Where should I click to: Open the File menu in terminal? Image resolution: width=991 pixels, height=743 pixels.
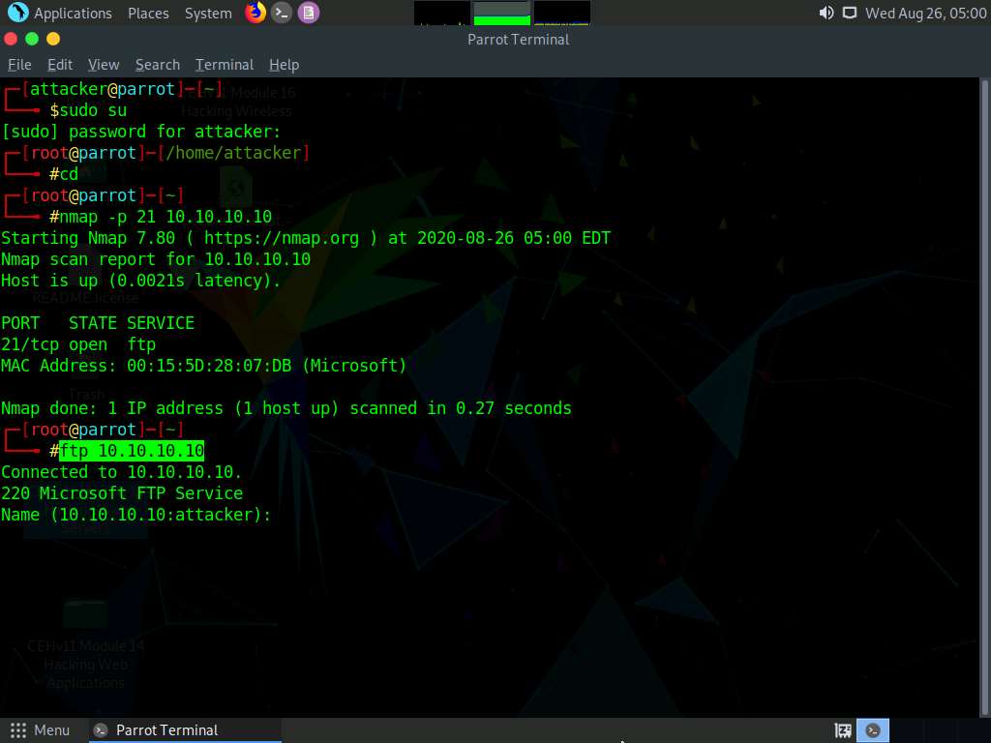coord(19,65)
